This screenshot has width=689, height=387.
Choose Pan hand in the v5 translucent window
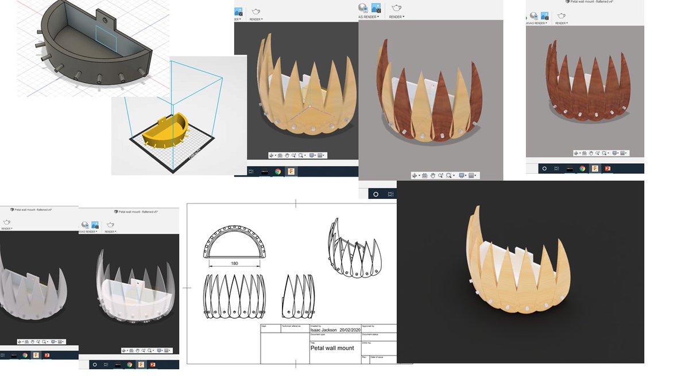pos(137,350)
